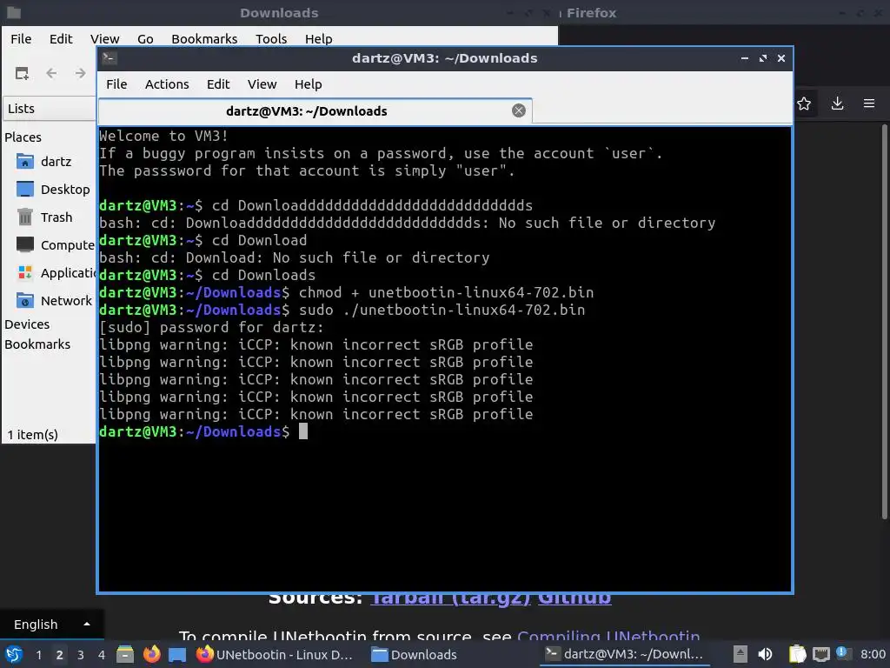This screenshot has width=890, height=668.
Task: Open Edit menu in Downloads file manager
Action: (x=61, y=38)
